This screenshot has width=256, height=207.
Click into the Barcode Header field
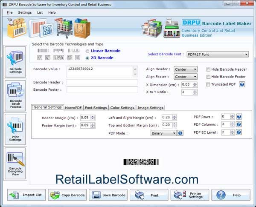[x=102, y=83]
